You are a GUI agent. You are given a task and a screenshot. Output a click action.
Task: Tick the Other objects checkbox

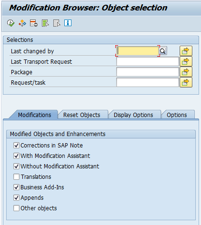pos(16,208)
